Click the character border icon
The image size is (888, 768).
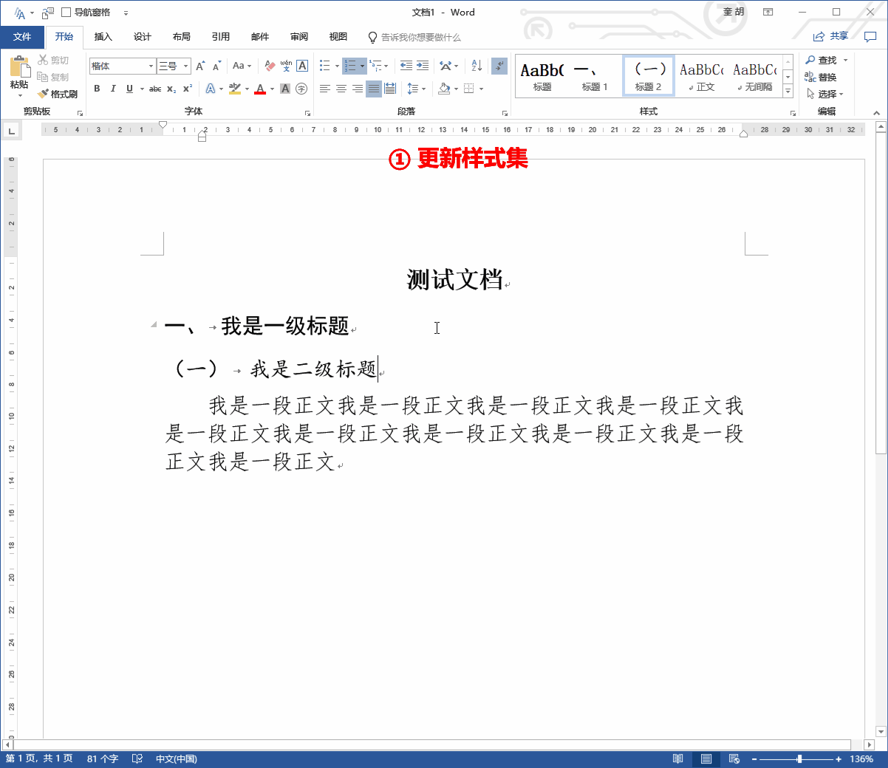(x=302, y=66)
